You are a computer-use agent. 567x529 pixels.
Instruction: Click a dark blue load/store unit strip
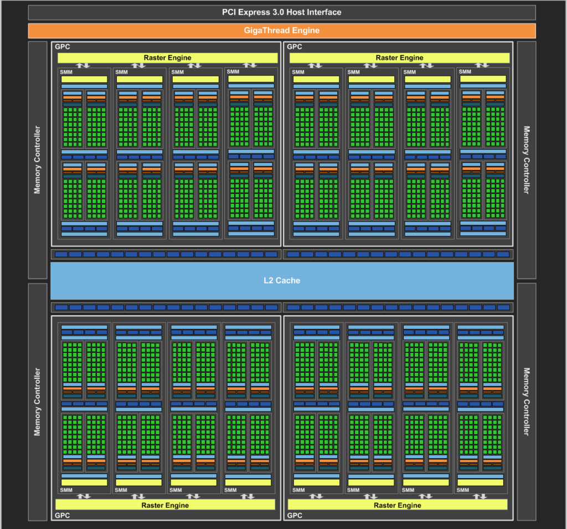click(72, 157)
